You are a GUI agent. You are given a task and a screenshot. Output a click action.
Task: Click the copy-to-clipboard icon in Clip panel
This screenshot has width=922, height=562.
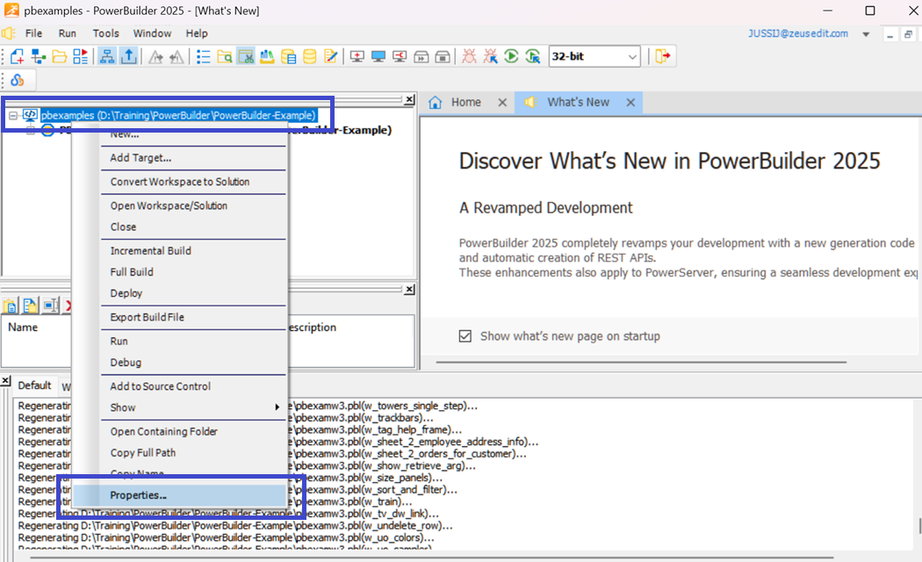click(x=30, y=306)
